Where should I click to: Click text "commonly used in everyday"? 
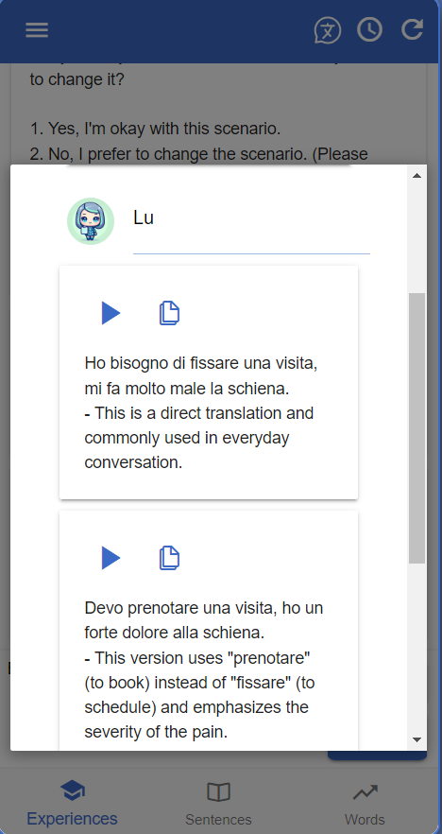pos(187,438)
